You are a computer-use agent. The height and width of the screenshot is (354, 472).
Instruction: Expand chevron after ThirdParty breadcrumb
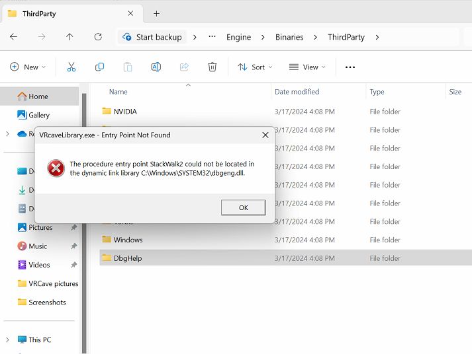tap(377, 37)
